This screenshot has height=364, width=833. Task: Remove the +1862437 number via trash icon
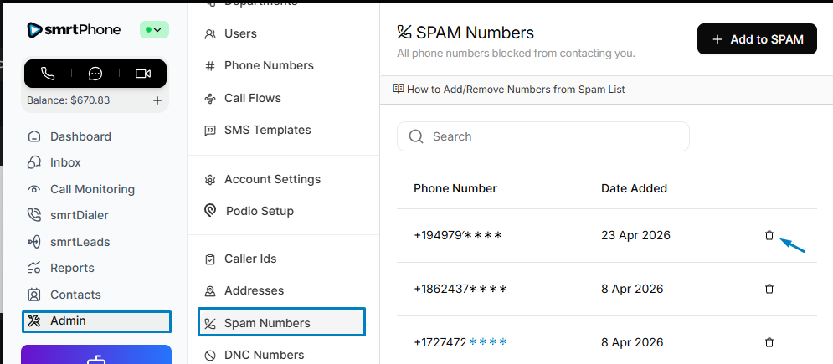(x=769, y=289)
